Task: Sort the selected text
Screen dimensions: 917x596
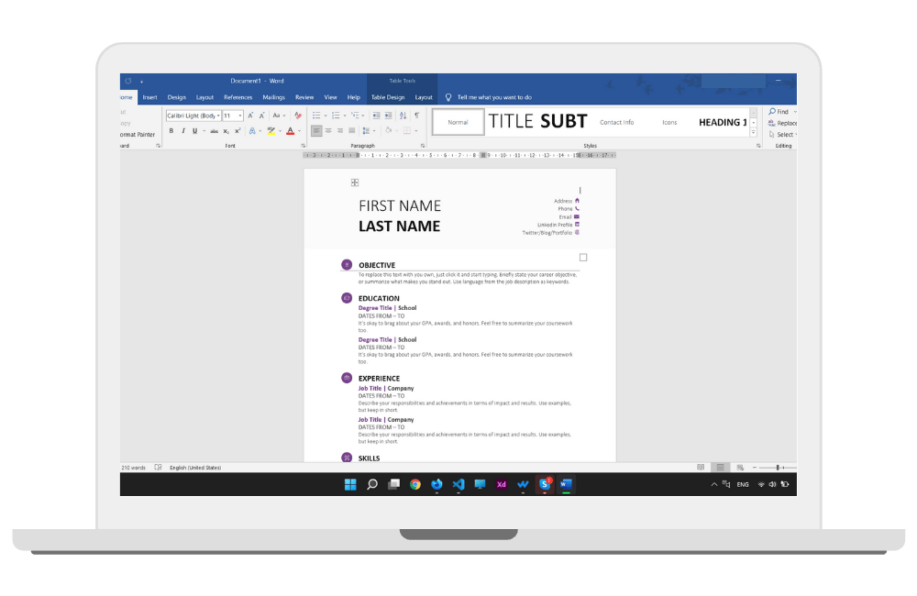Action: pos(403,116)
